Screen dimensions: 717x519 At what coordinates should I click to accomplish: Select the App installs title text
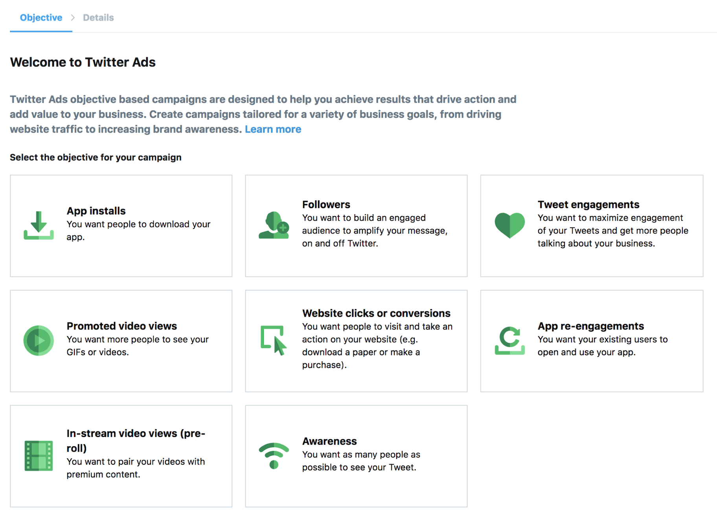96,211
